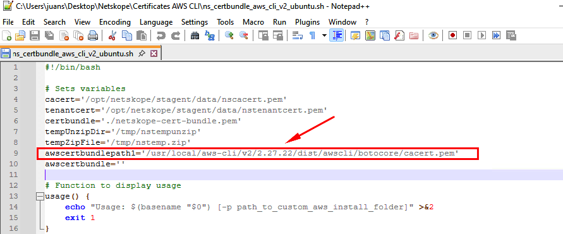The image size is (563, 234).
Task: Open the File menu
Action: [8, 22]
